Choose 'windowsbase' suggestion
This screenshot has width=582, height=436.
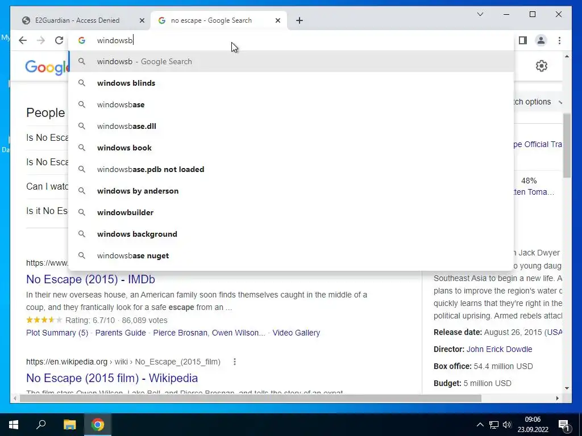tap(292, 104)
